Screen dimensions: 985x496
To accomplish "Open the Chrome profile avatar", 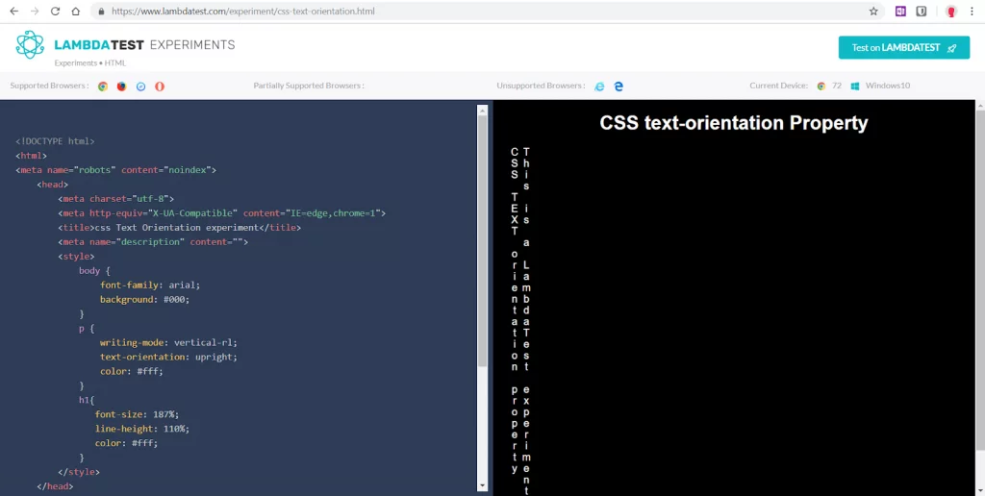I will pyautogui.click(x=951, y=12).
